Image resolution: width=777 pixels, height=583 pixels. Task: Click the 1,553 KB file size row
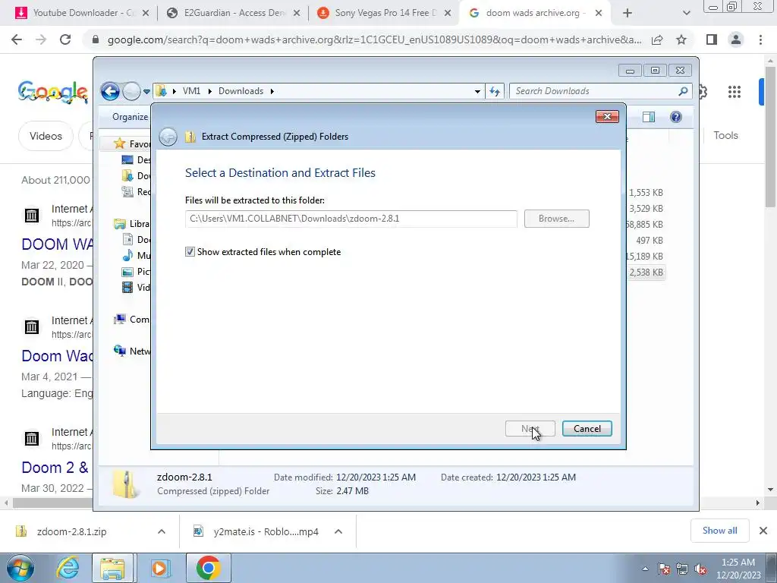coord(646,193)
